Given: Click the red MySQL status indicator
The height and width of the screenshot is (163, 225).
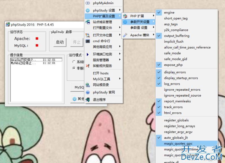Looking at the screenshot, I should click(x=37, y=45).
